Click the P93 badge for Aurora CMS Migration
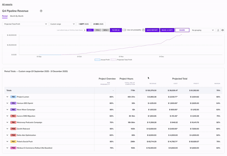 click(x=13, y=116)
